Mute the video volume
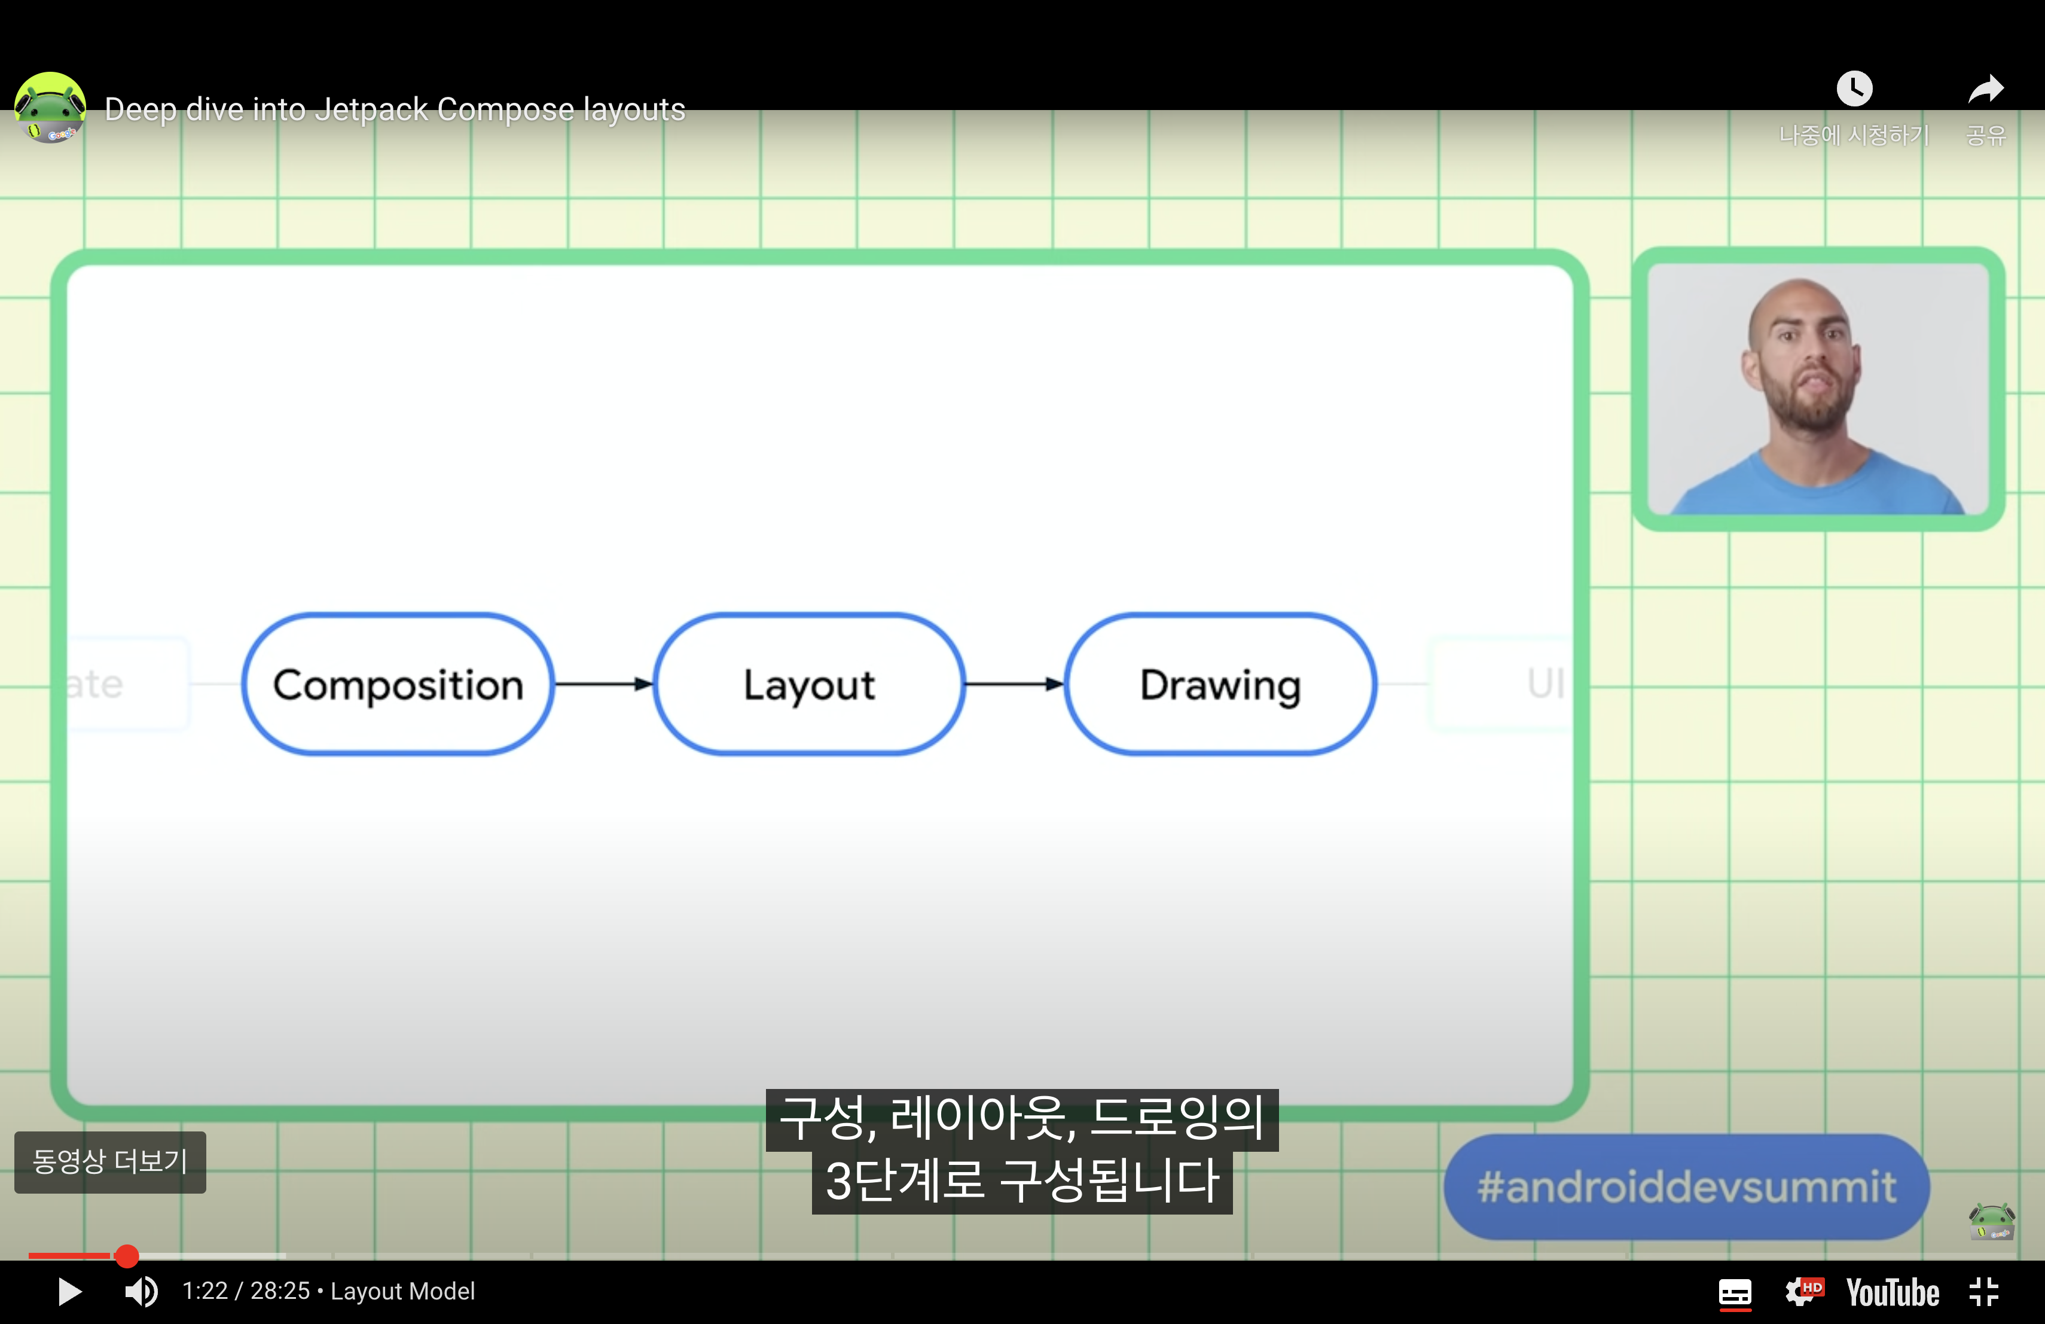 (x=142, y=1291)
